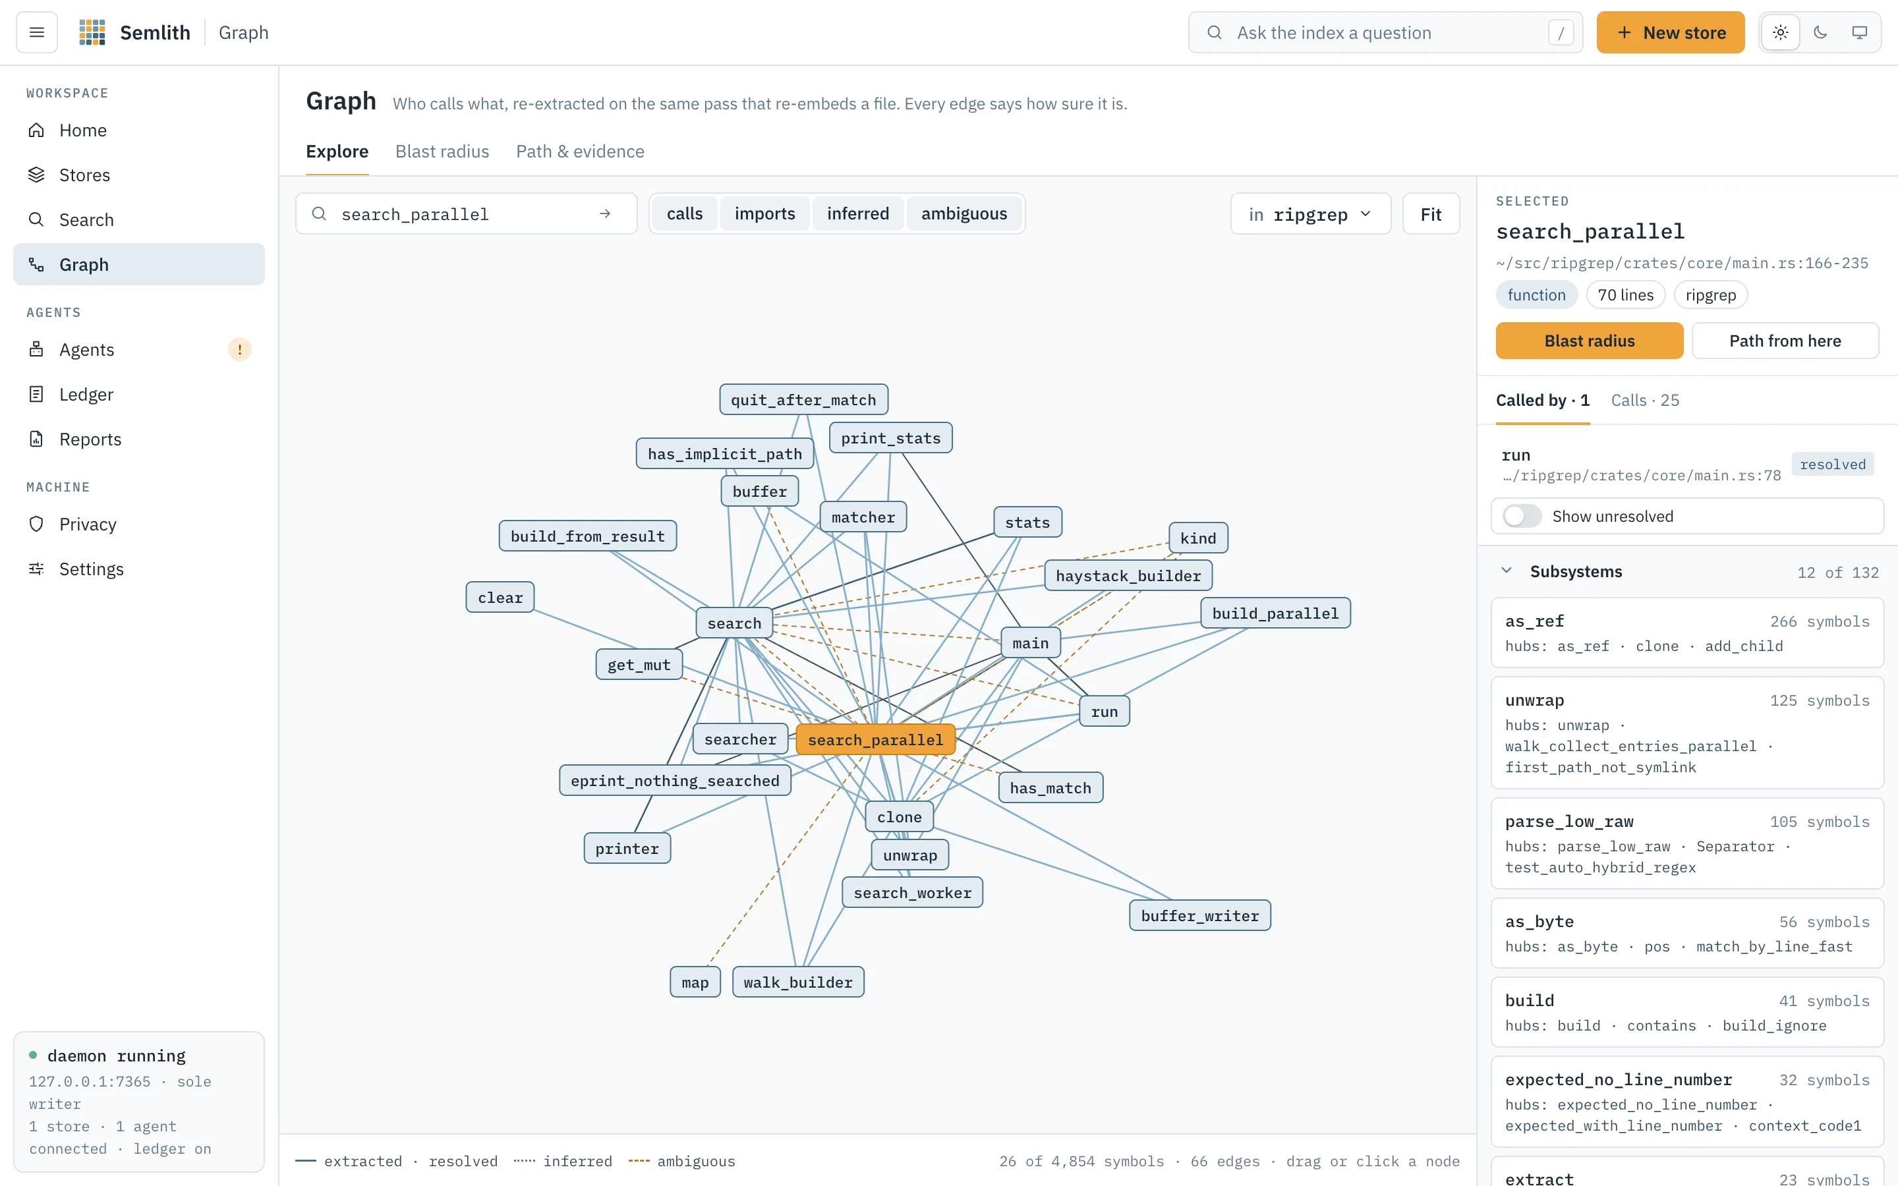Click the Privacy shield icon
Image resolution: width=1898 pixels, height=1186 pixels.
pyautogui.click(x=36, y=524)
